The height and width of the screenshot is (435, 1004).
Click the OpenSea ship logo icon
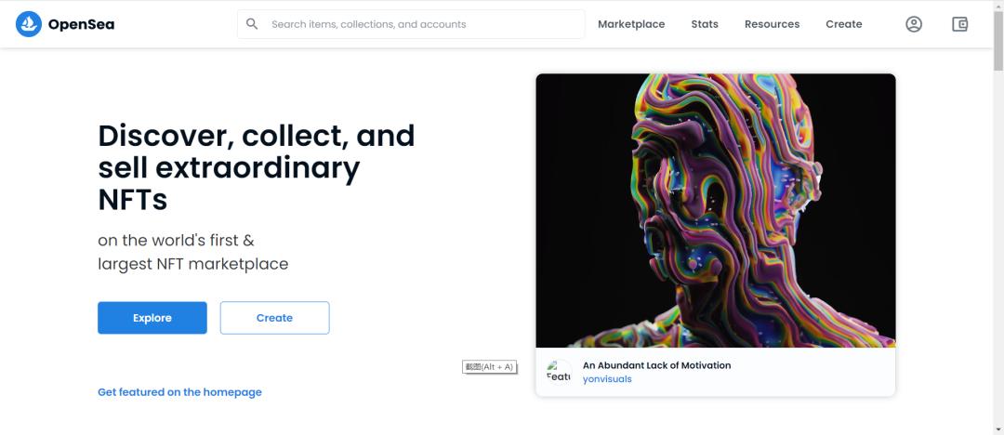pyautogui.click(x=29, y=24)
